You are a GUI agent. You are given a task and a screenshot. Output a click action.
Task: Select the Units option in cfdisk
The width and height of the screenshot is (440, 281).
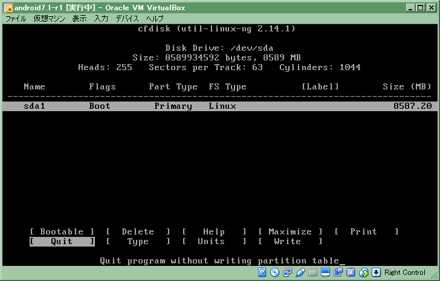[x=214, y=242]
